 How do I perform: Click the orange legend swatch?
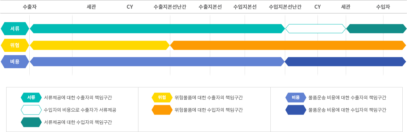pos(162,110)
